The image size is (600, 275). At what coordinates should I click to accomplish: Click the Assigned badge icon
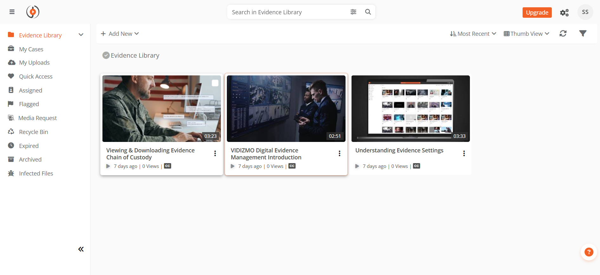click(x=11, y=90)
